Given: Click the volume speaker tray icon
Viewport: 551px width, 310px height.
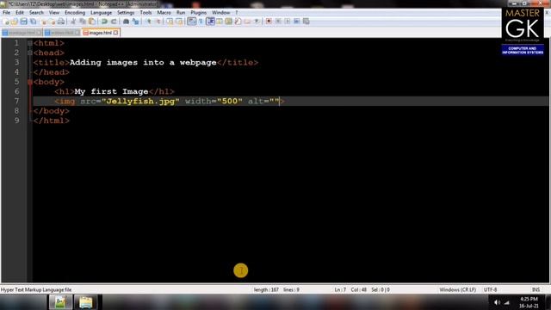Looking at the screenshot, I should pyautogui.click(x=497, y=302).
